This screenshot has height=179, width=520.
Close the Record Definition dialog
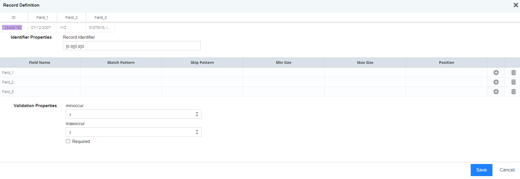pyautogui.click(x=516, y=5)
